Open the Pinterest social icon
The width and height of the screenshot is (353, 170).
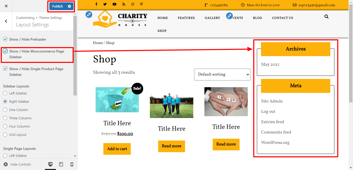[x=142, y=4]
